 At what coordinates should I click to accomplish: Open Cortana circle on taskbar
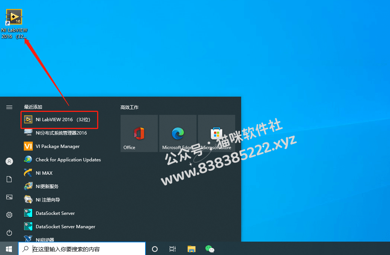coord(155,249)
